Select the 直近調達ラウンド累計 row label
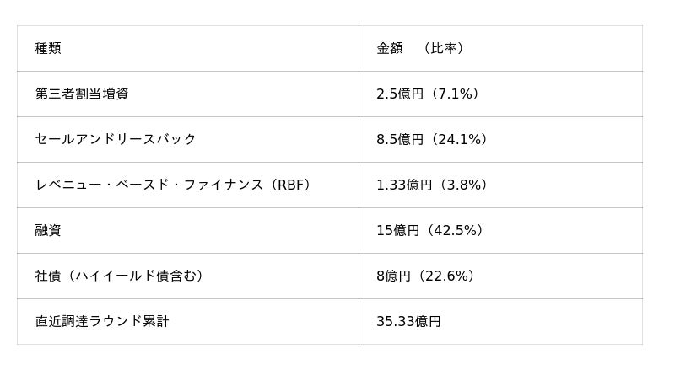The image size is (675, 370). 102,322
